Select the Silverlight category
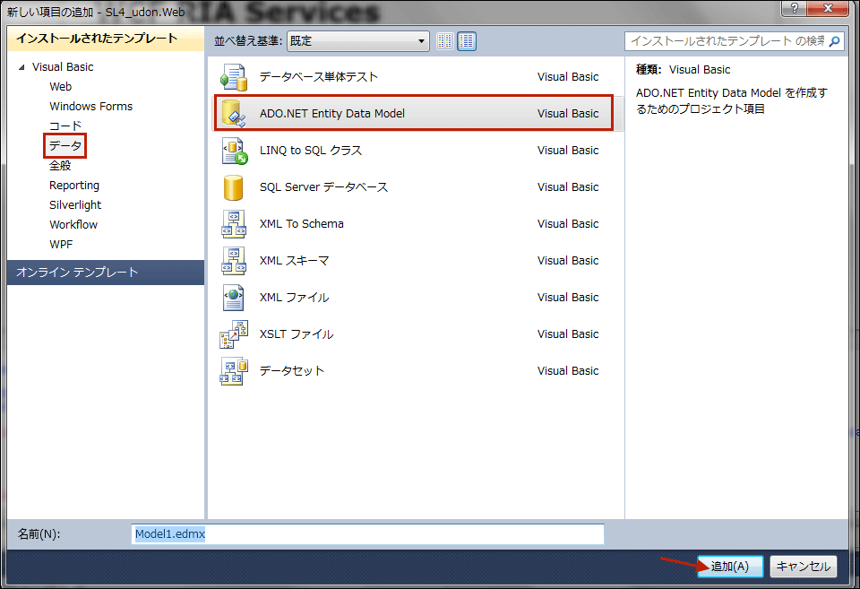 (x=75, y=205)
